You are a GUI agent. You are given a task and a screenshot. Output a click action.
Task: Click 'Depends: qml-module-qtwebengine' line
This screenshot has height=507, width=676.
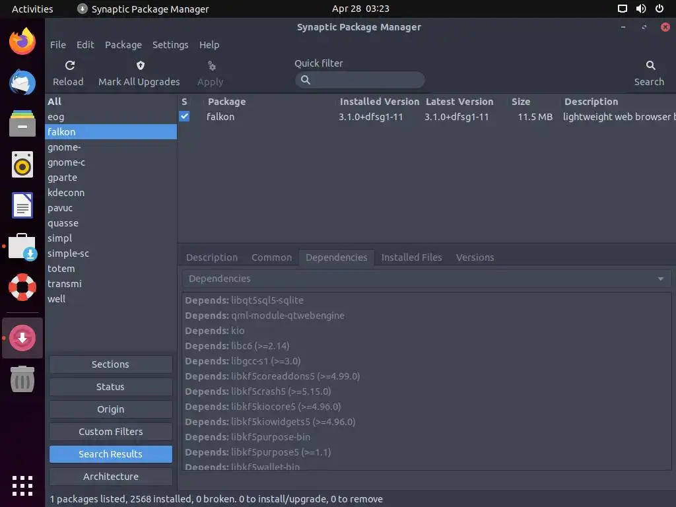[x=265, y=316]
